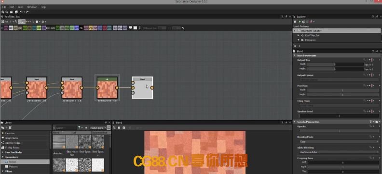Click the first icon in Library panel toolbar
This screenshot has height=174, width=382.
2,128
